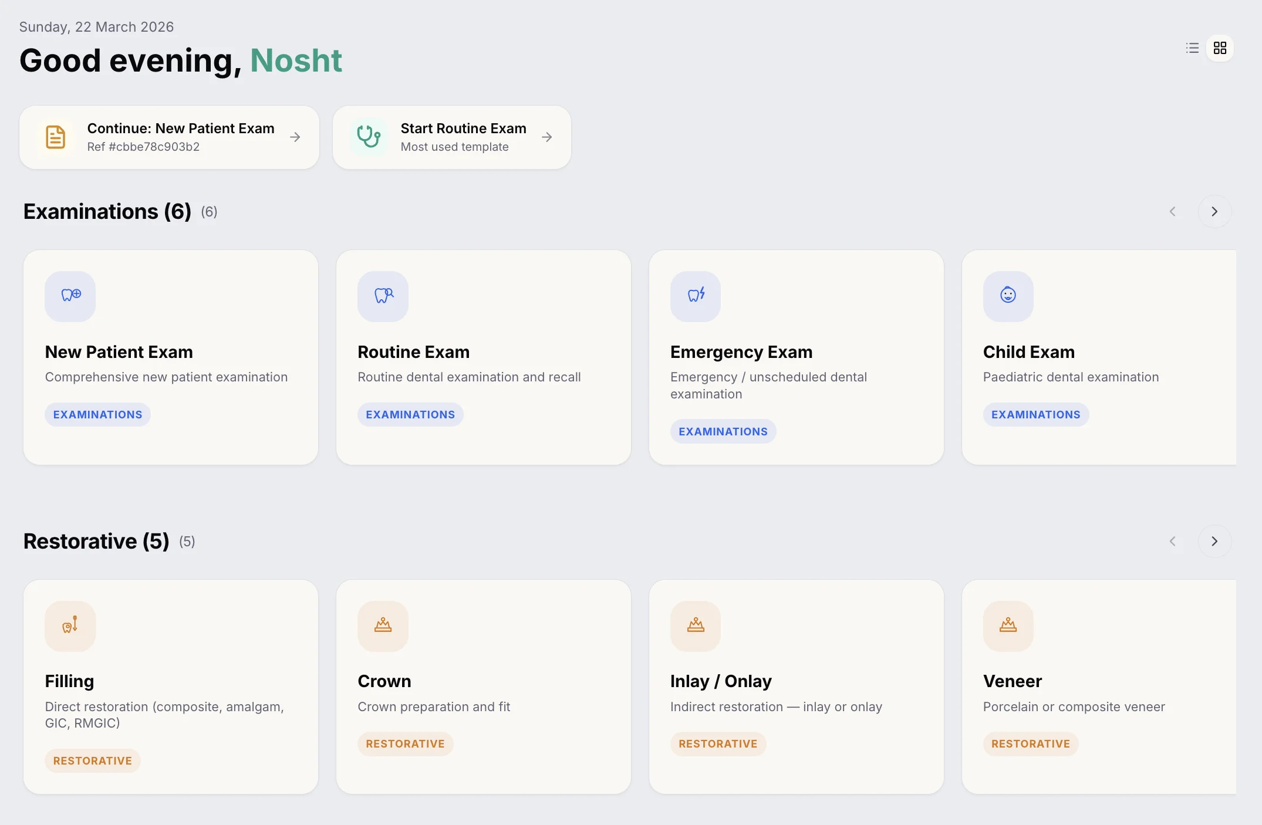This screenshot has height=825, width=1262.
Task: Click the Routine Exam tooth-magnifier icon
Action: coord(383,296)
